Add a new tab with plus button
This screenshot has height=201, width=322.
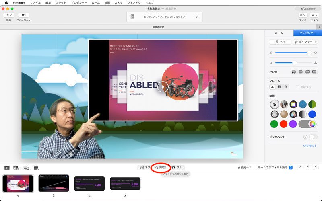pyautogui.click(x=319, y=27)
